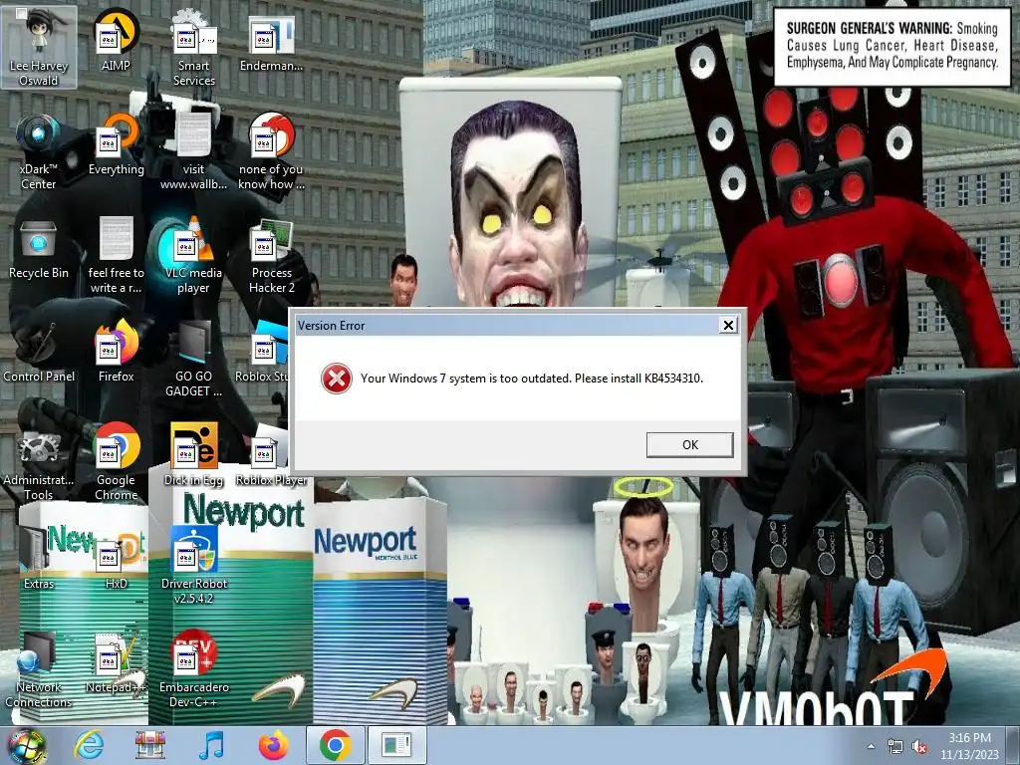The width and height of the screenshot is (1020, 765).
Task: Launch Embarcadero Dev-C++
Action: (x=193, y=670)
